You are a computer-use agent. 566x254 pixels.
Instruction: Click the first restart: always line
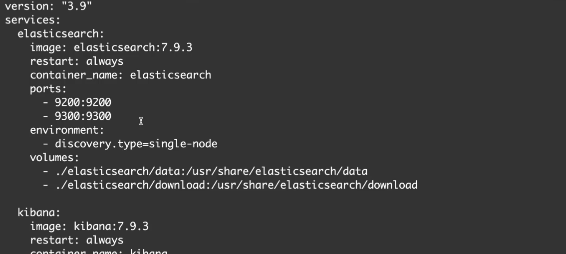76,61
